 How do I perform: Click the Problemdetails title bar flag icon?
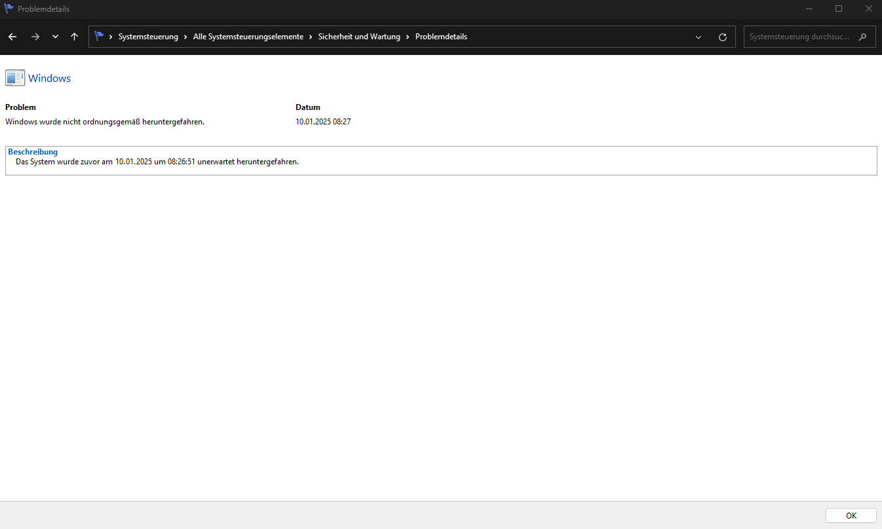9,9
